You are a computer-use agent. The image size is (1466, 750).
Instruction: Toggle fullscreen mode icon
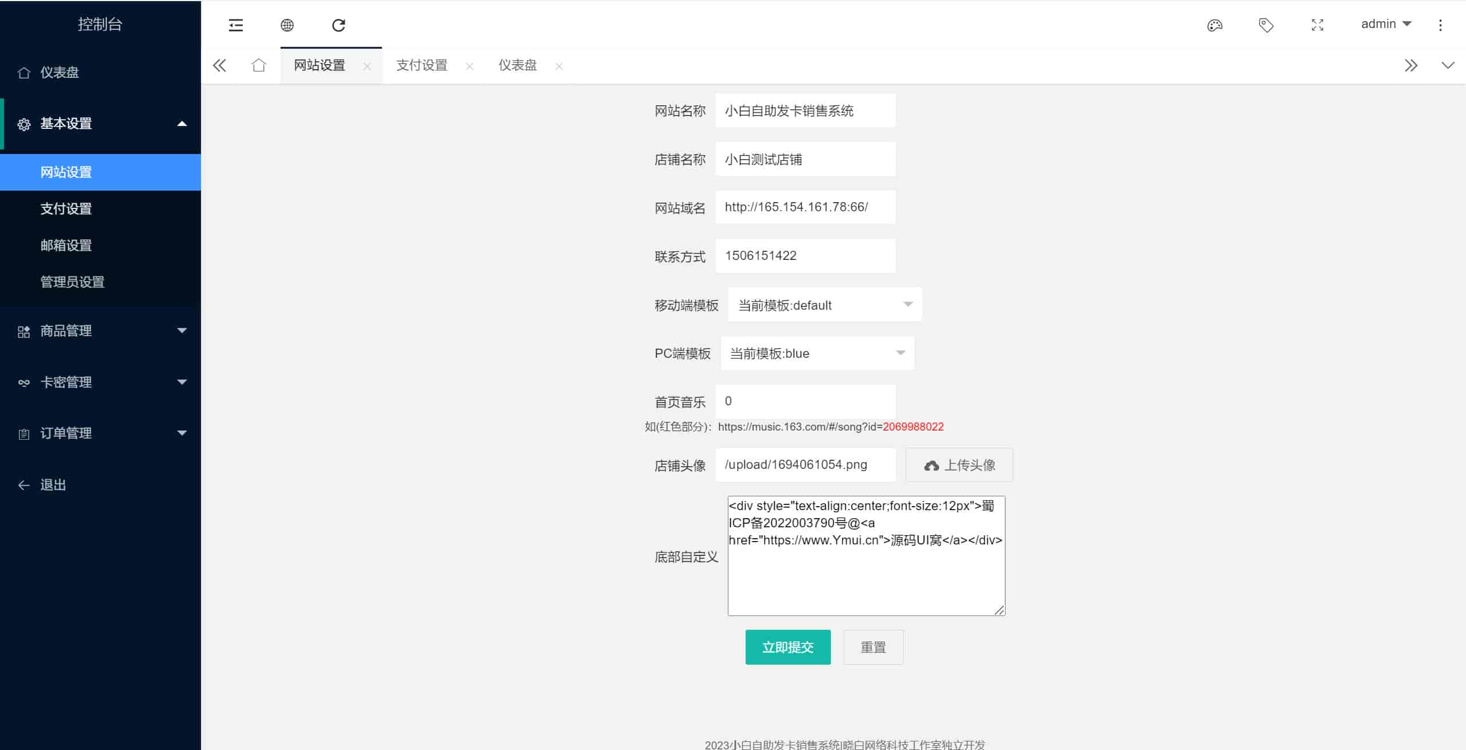pyautogui.click(x=1317, y=25)
